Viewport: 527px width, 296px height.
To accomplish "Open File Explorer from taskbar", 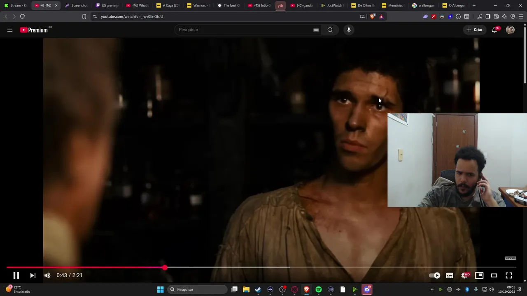I will click(x=246, y=289).
